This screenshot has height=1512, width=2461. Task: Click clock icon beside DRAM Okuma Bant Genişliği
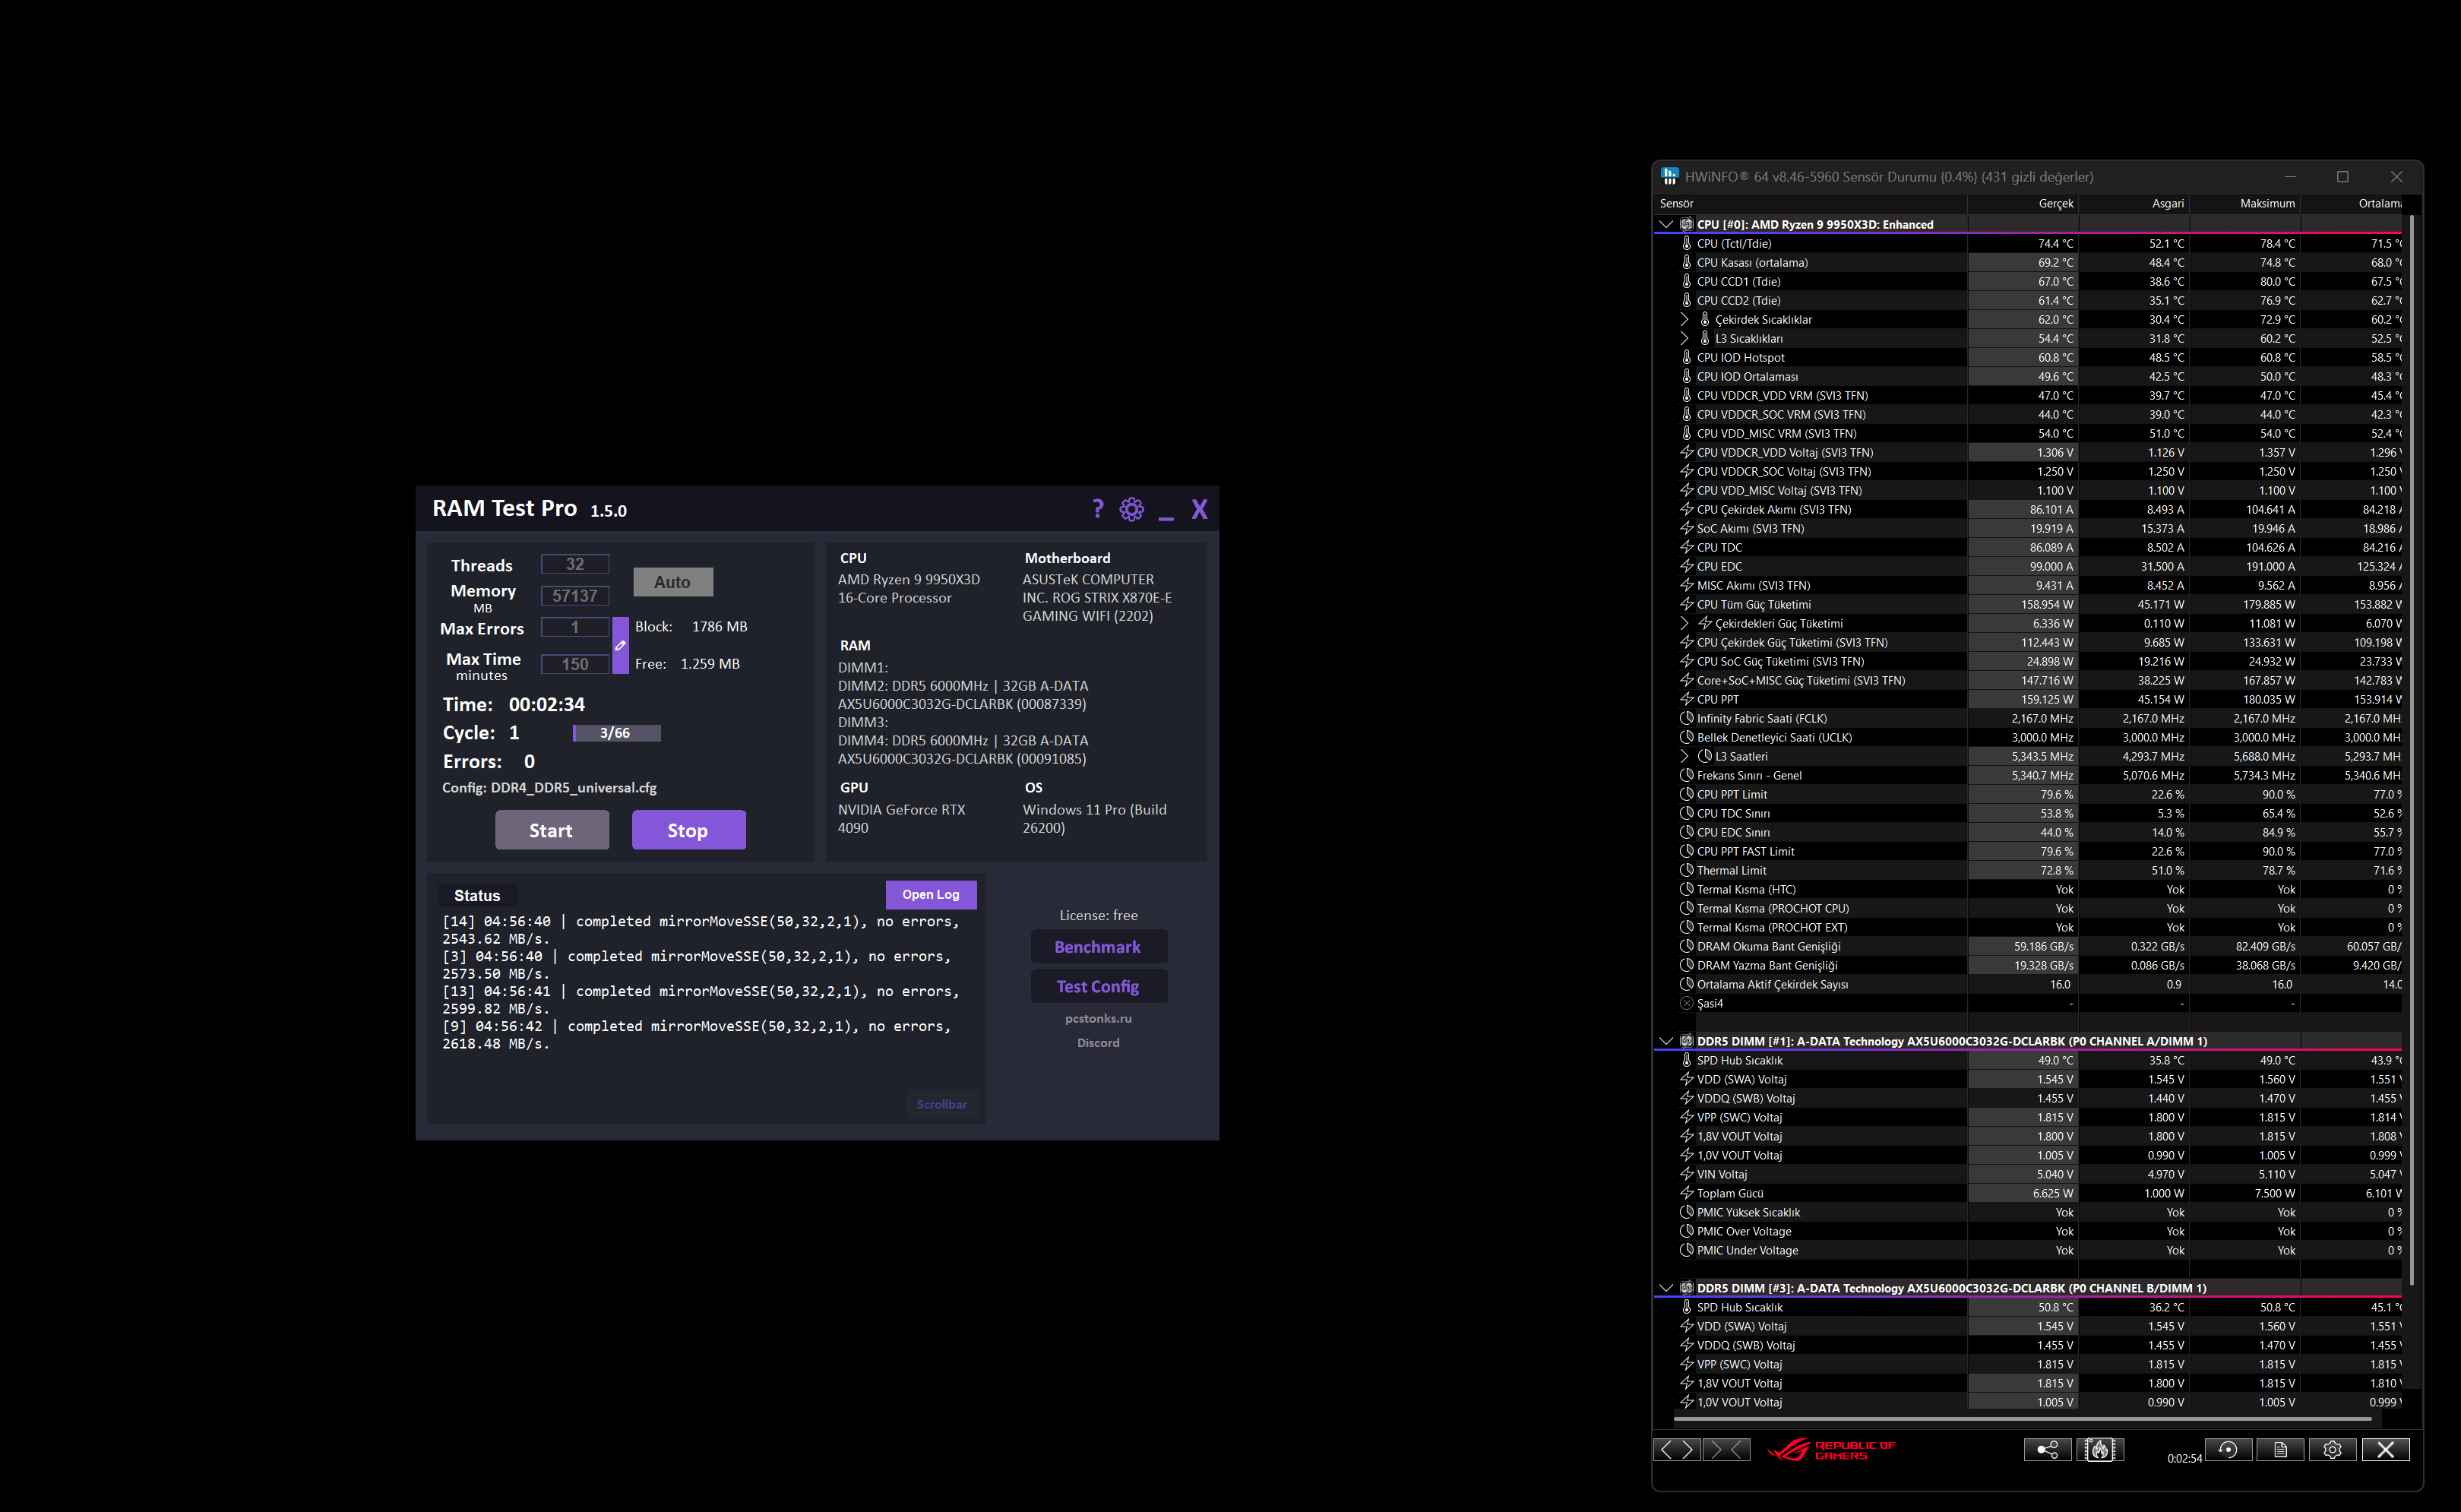pos(1686,946)
